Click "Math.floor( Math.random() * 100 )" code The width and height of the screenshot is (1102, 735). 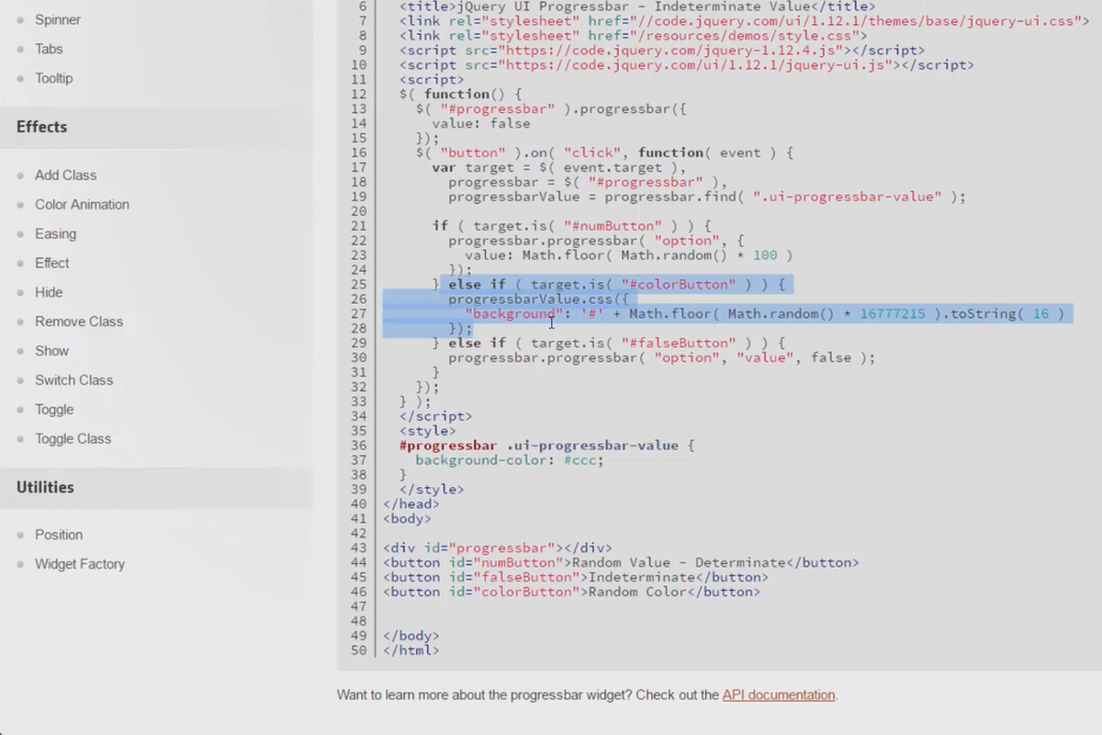tap(657, 255)
